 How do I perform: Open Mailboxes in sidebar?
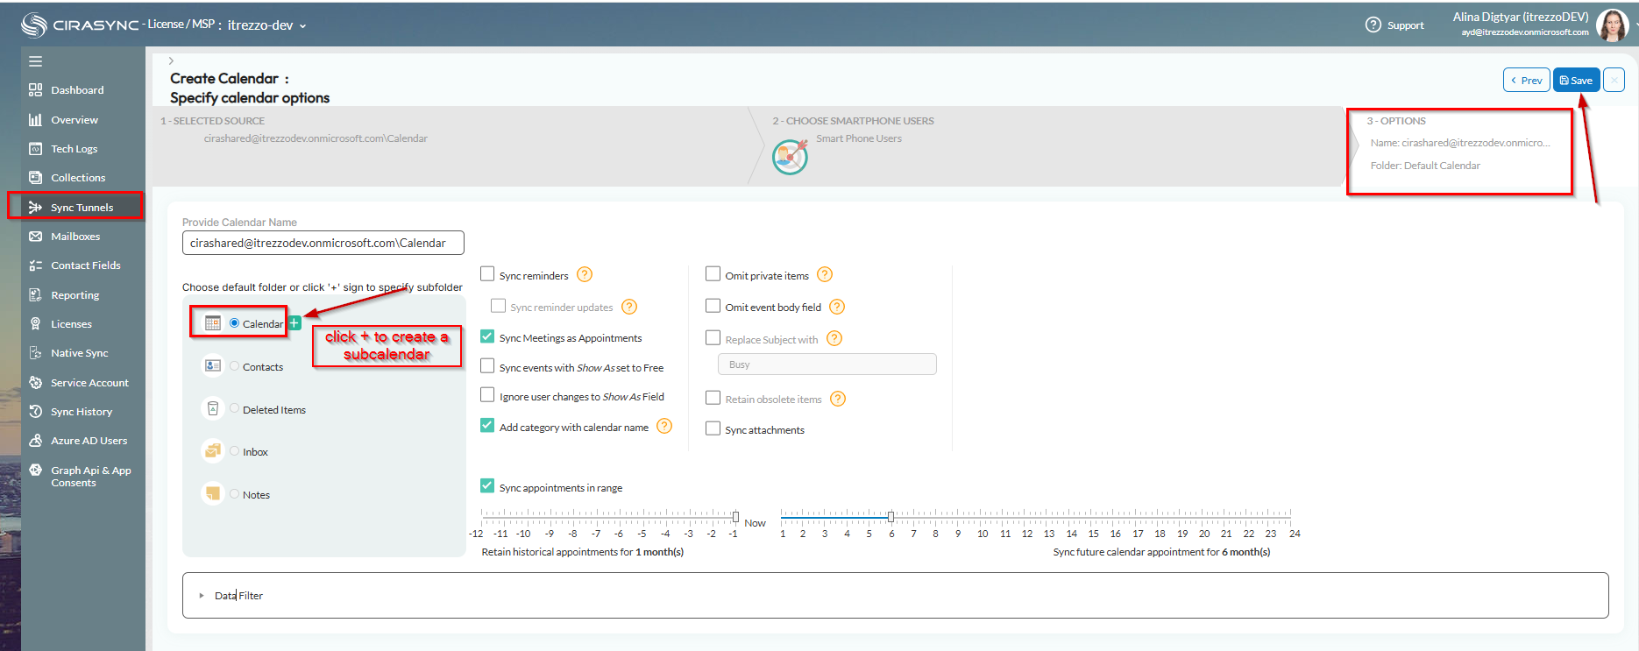pyautogui.click(x=75, y=237)
